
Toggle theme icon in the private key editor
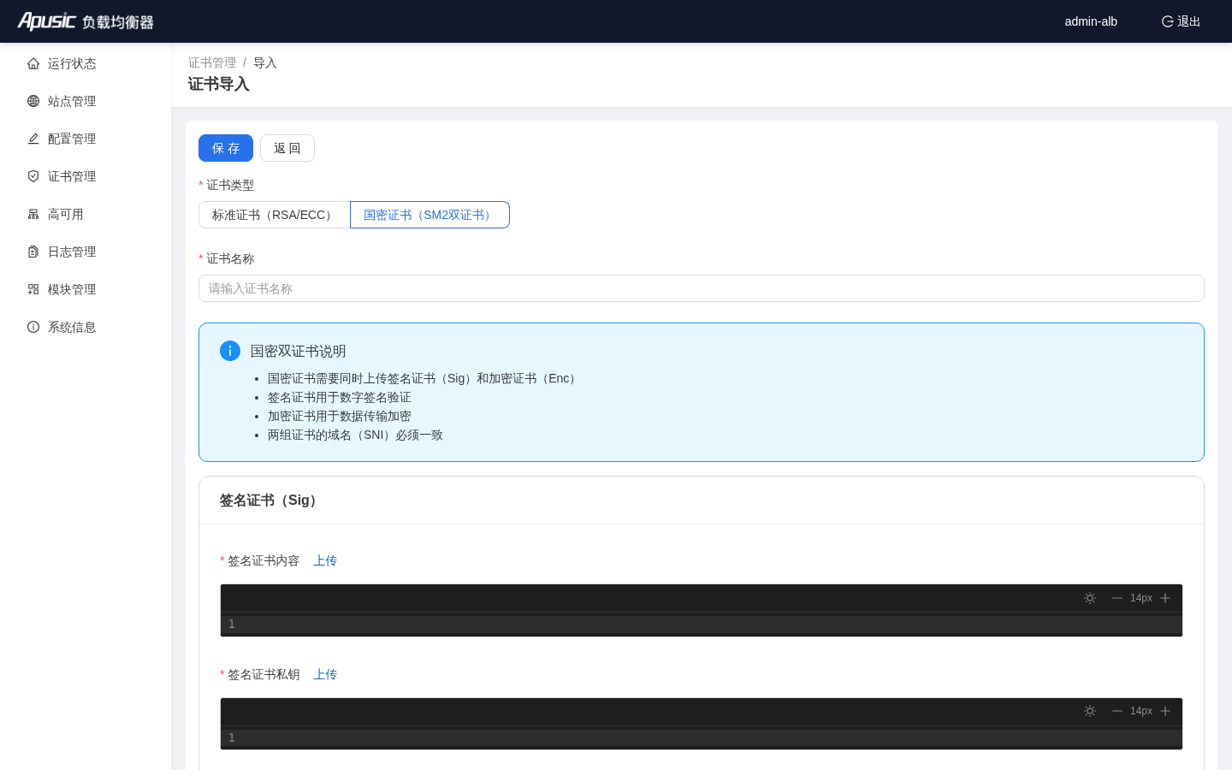(x=1090, y=711)
